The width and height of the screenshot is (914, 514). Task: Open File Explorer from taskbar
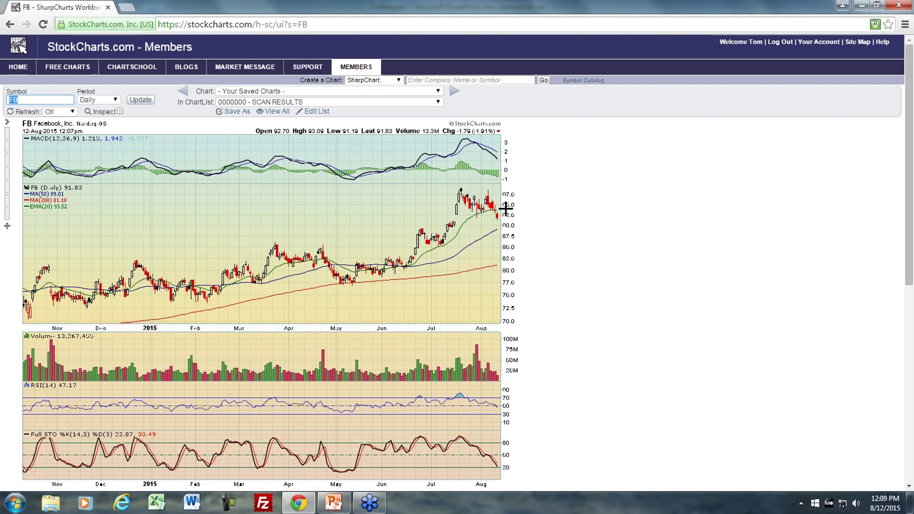click(51, 503)
